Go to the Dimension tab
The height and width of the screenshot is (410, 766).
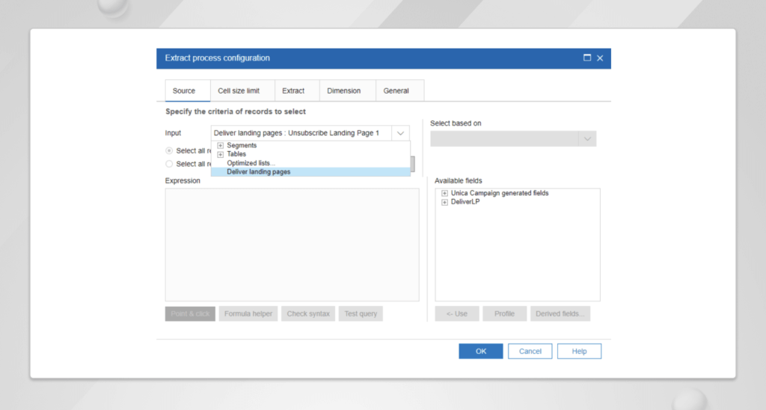(343, 91)
